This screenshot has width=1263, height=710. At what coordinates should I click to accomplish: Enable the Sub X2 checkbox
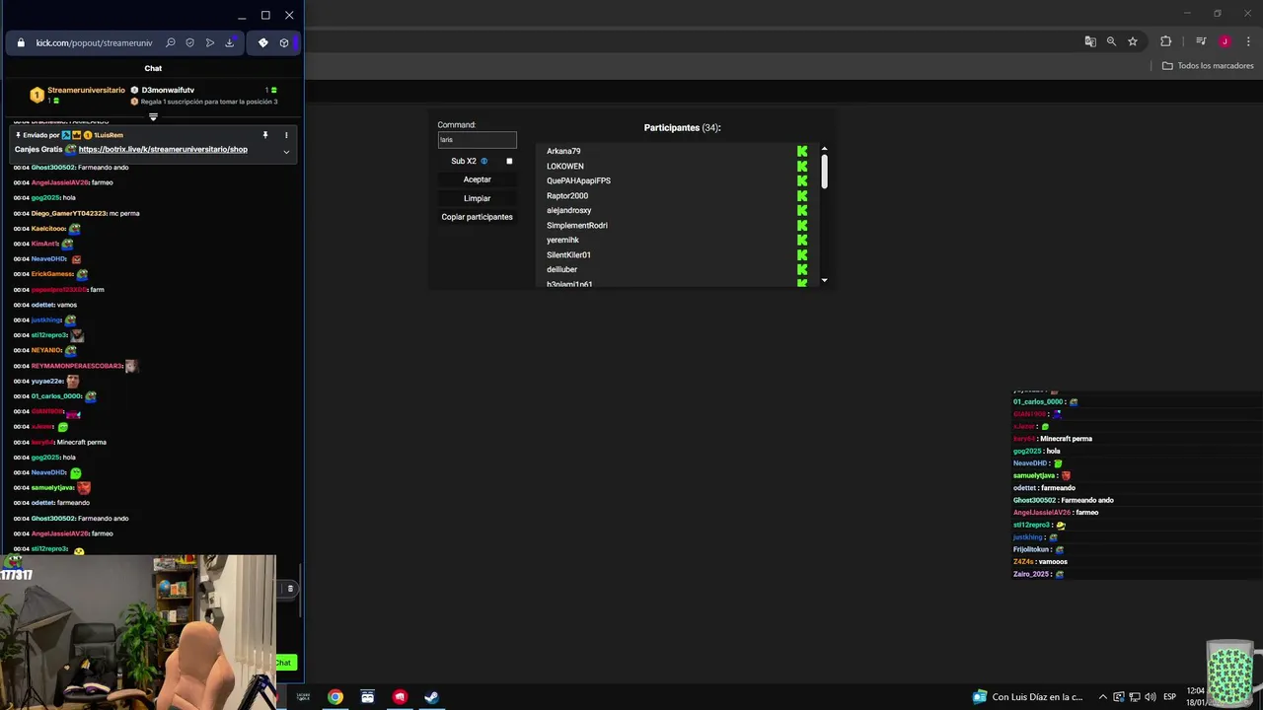point(509,161)
